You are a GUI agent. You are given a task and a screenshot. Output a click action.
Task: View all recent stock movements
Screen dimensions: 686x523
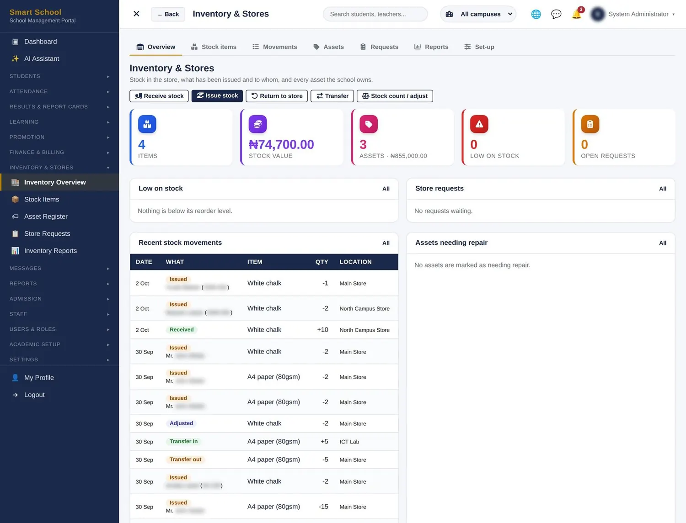click(x=386, y=243)
